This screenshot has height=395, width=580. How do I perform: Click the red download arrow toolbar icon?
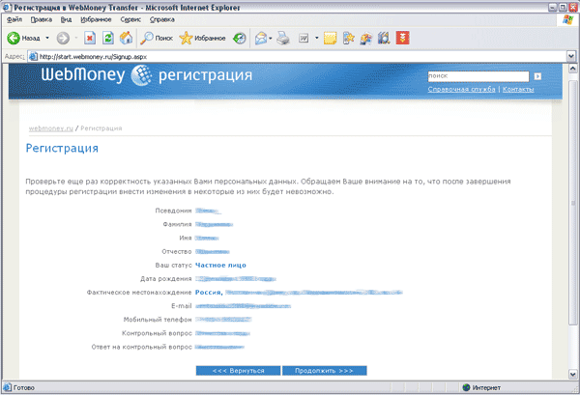click(403, 38)
